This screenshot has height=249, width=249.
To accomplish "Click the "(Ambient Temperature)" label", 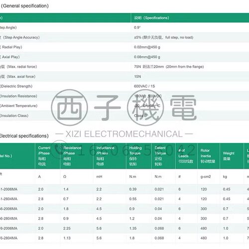I will 19,106.
